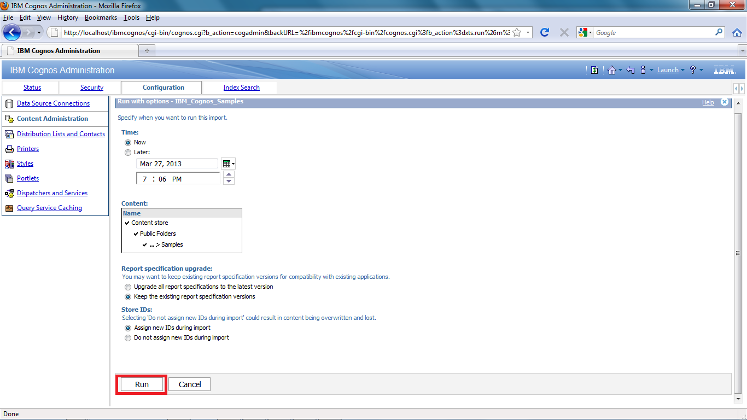
Task: Click the Styles icon
Action: click(x=9, y=164)
